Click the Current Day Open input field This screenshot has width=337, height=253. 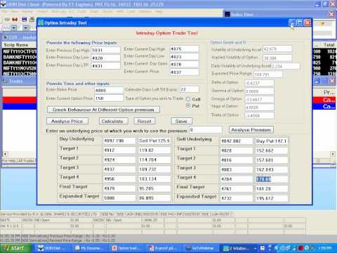pos(184,65)
